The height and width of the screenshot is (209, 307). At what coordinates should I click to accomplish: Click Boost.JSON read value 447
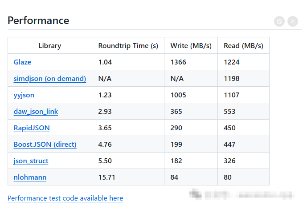point(229,145)
